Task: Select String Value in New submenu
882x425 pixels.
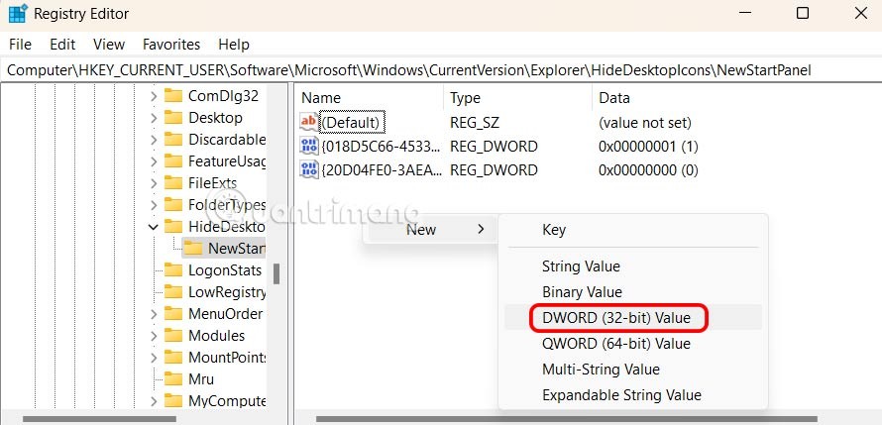Action: tap(581, 266)
